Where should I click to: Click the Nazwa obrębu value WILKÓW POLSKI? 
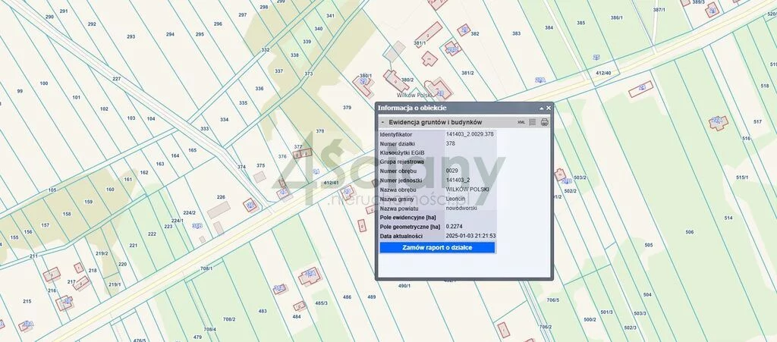[467, 189]
